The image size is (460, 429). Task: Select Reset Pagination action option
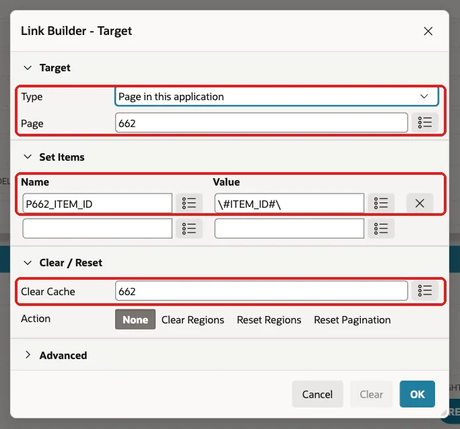pyautogui.click(x=352, y=320)
